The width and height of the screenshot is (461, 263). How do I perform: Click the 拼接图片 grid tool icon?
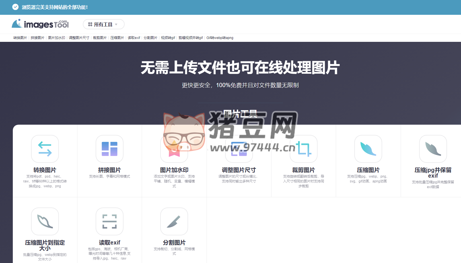pyautogui.click(x=109, y=149)
